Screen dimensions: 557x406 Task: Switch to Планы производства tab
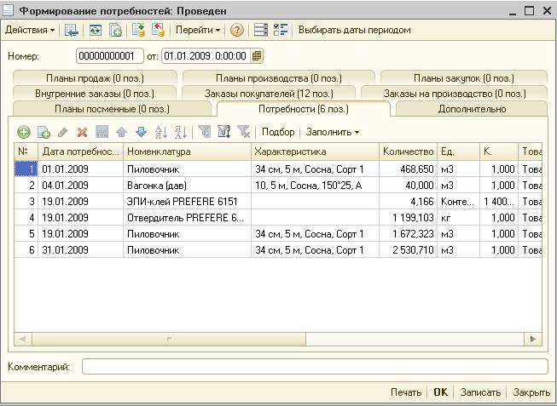(278, 78)
